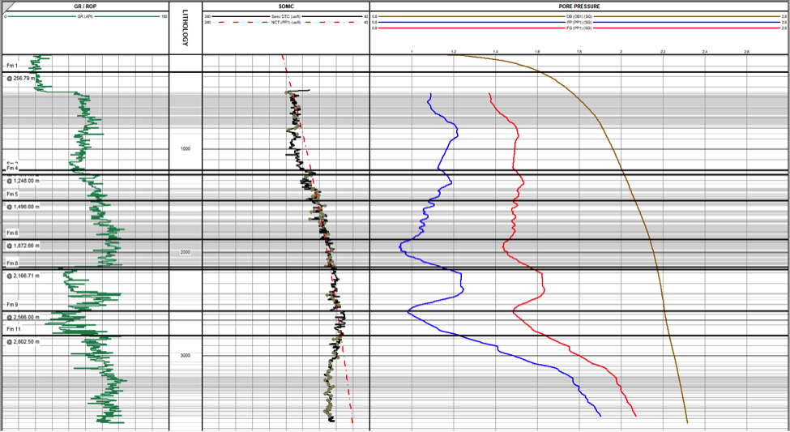Click the @ 1,496.68 m depth marker label
This screenshot has width=790, height=432.
tap(23, 207)
